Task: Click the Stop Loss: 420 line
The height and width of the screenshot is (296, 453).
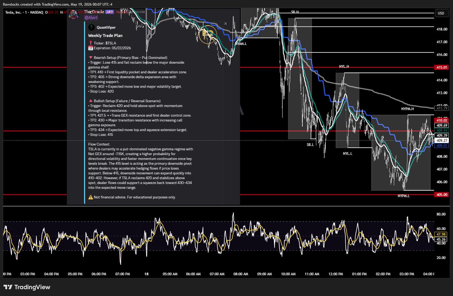Action: coord(100,91)
